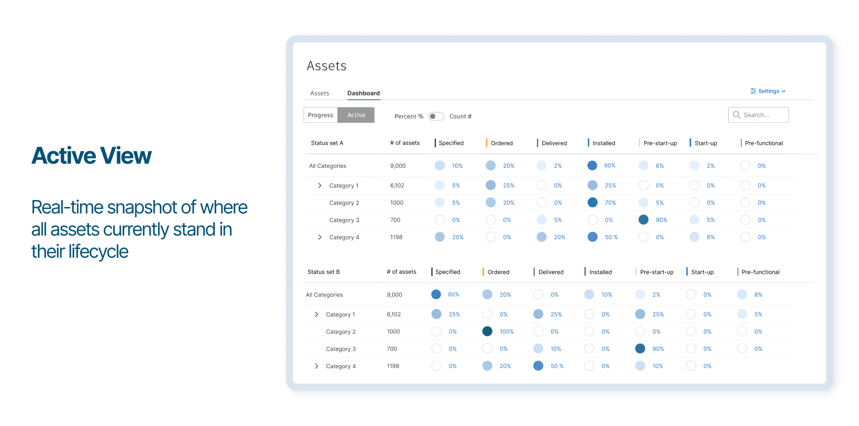Image resolution: width=859 pixels, height=426 pixels.
Task: Click 8% Start-up value, Category 4 set A
Action: [711, 237]
